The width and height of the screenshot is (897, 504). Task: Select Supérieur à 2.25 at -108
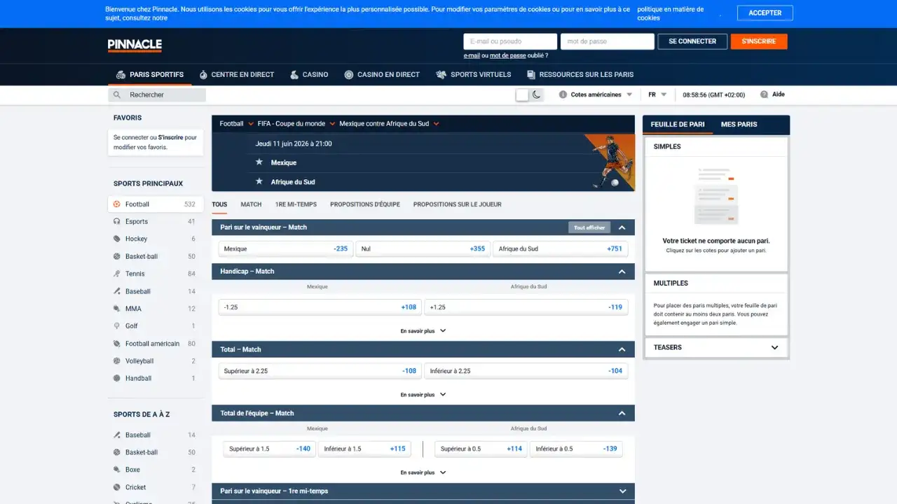[320, 371]
